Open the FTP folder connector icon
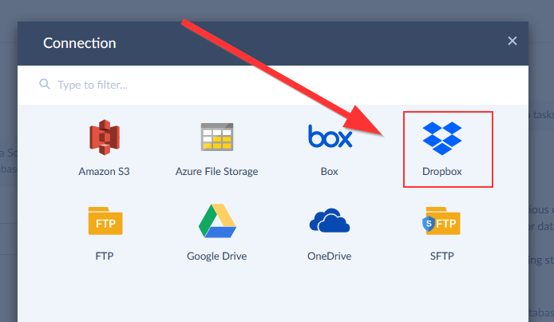This screenshot has height=322, width=554. click(x=105, y=221)
